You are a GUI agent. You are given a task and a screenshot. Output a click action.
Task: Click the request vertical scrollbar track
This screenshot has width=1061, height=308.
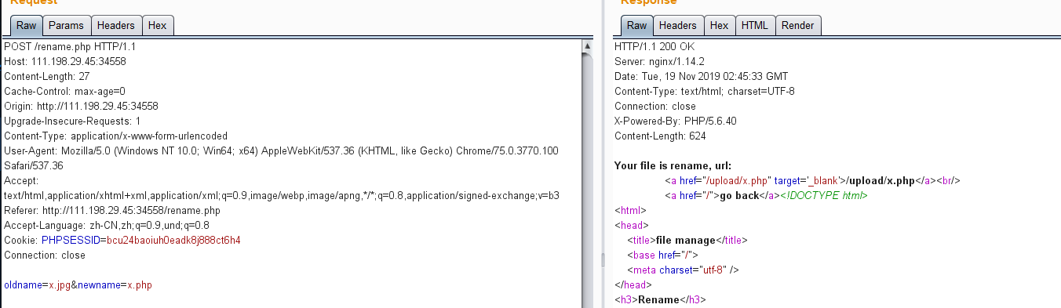click(x=588, y=180)
